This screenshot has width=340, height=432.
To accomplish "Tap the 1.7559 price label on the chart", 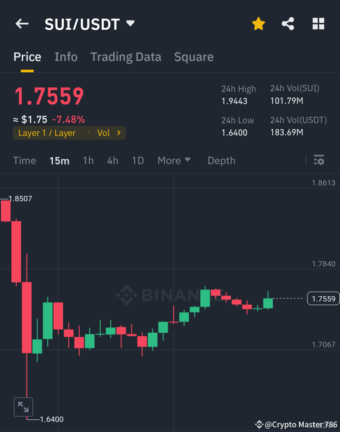I will (323, 298).
